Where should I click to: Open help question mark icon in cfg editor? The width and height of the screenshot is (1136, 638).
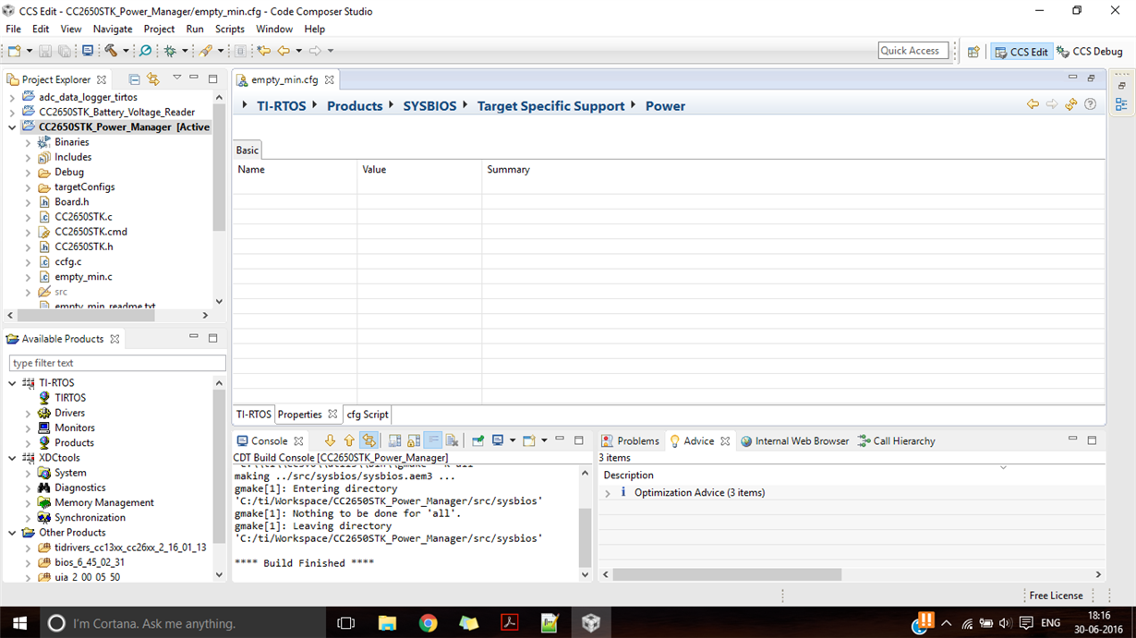coord(1091,104)
